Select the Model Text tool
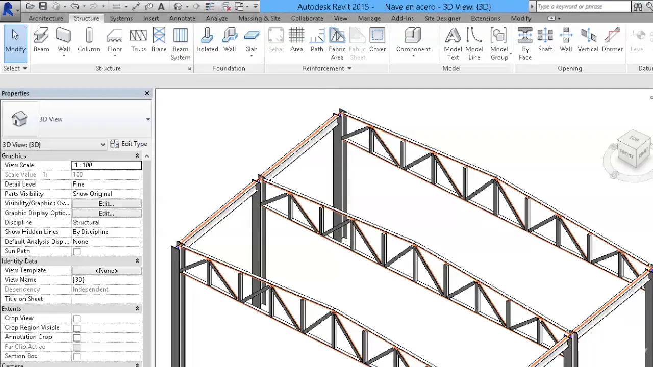The image size is (653, 367). 453,44
